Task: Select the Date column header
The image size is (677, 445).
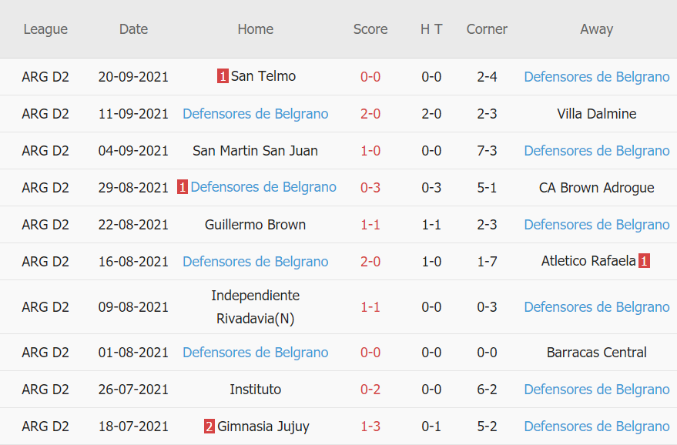Action: pos(133,29)
